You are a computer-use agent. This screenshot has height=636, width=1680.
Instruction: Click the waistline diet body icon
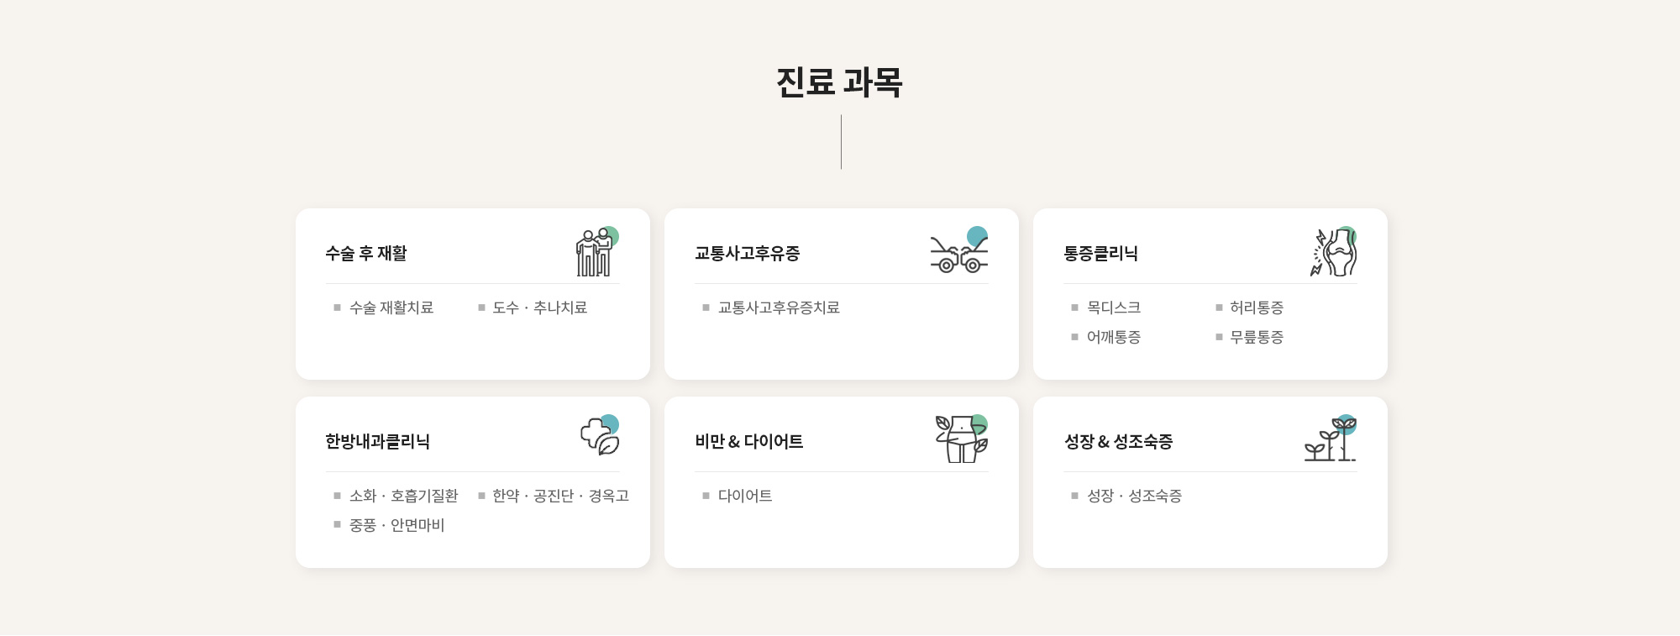(x=962, y=439)
